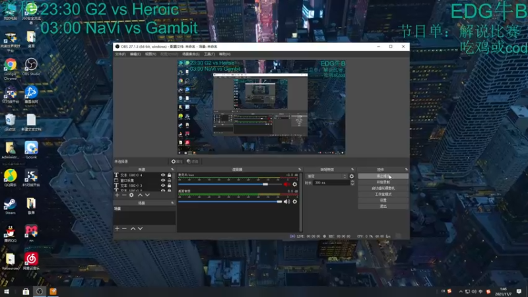The image size is (528, 297).
Task: Click Studio Mode button in Controls
Action: click(383, 194)
